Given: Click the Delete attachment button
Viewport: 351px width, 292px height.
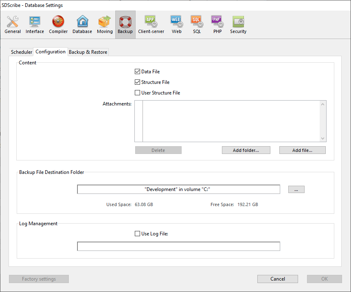Looking at the screenshot, I should [x=158, y=150].
